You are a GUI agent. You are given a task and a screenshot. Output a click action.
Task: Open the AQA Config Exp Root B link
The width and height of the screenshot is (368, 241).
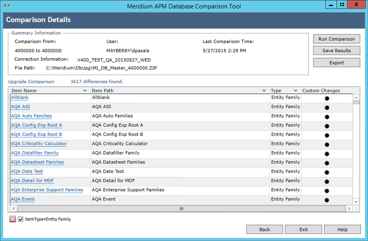pos(36,134)
